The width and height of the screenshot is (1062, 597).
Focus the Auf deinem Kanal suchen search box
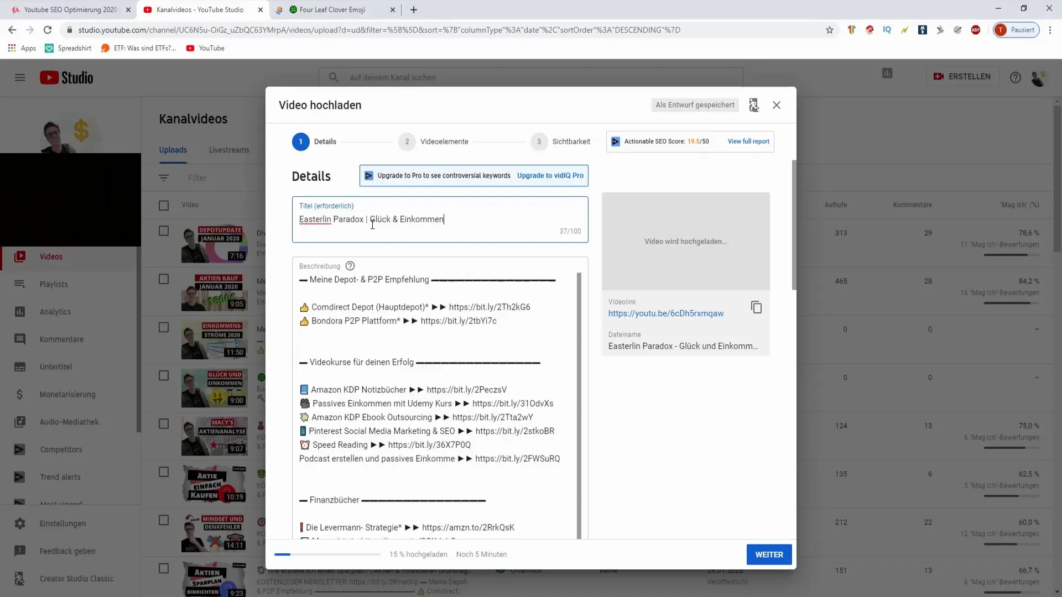click(531, 77)
